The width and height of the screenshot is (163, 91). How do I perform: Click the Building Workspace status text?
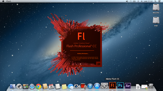tap(83, 54)
